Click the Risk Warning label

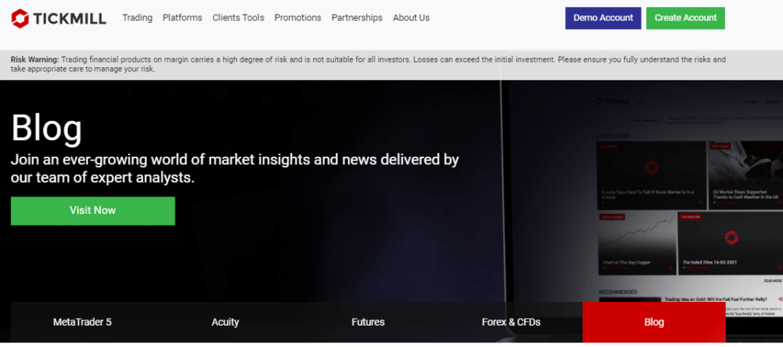pos(35,60)
